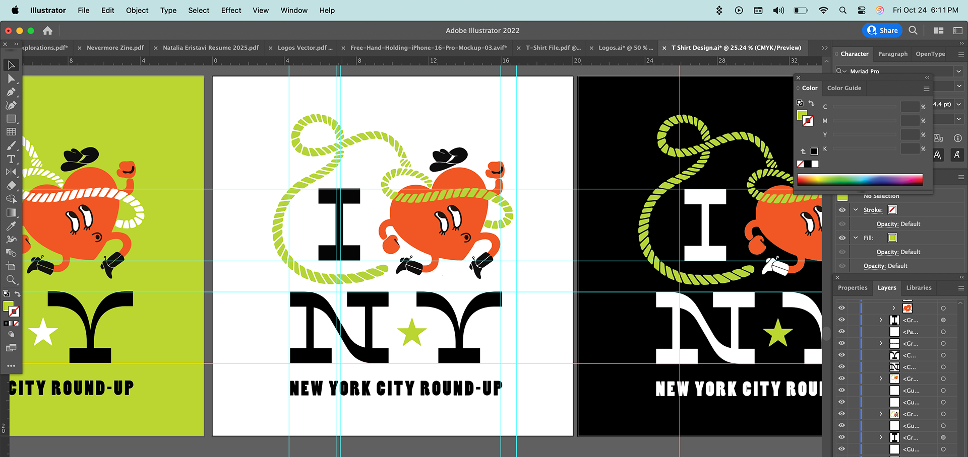Select the Rectangular Grid tool

[11, 132]
